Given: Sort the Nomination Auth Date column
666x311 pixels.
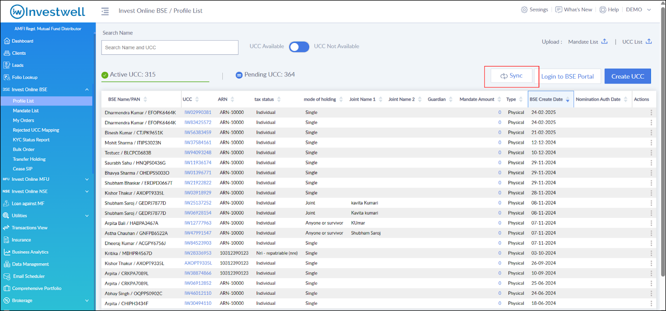Looking at the screenshot, I should point(625,99).
